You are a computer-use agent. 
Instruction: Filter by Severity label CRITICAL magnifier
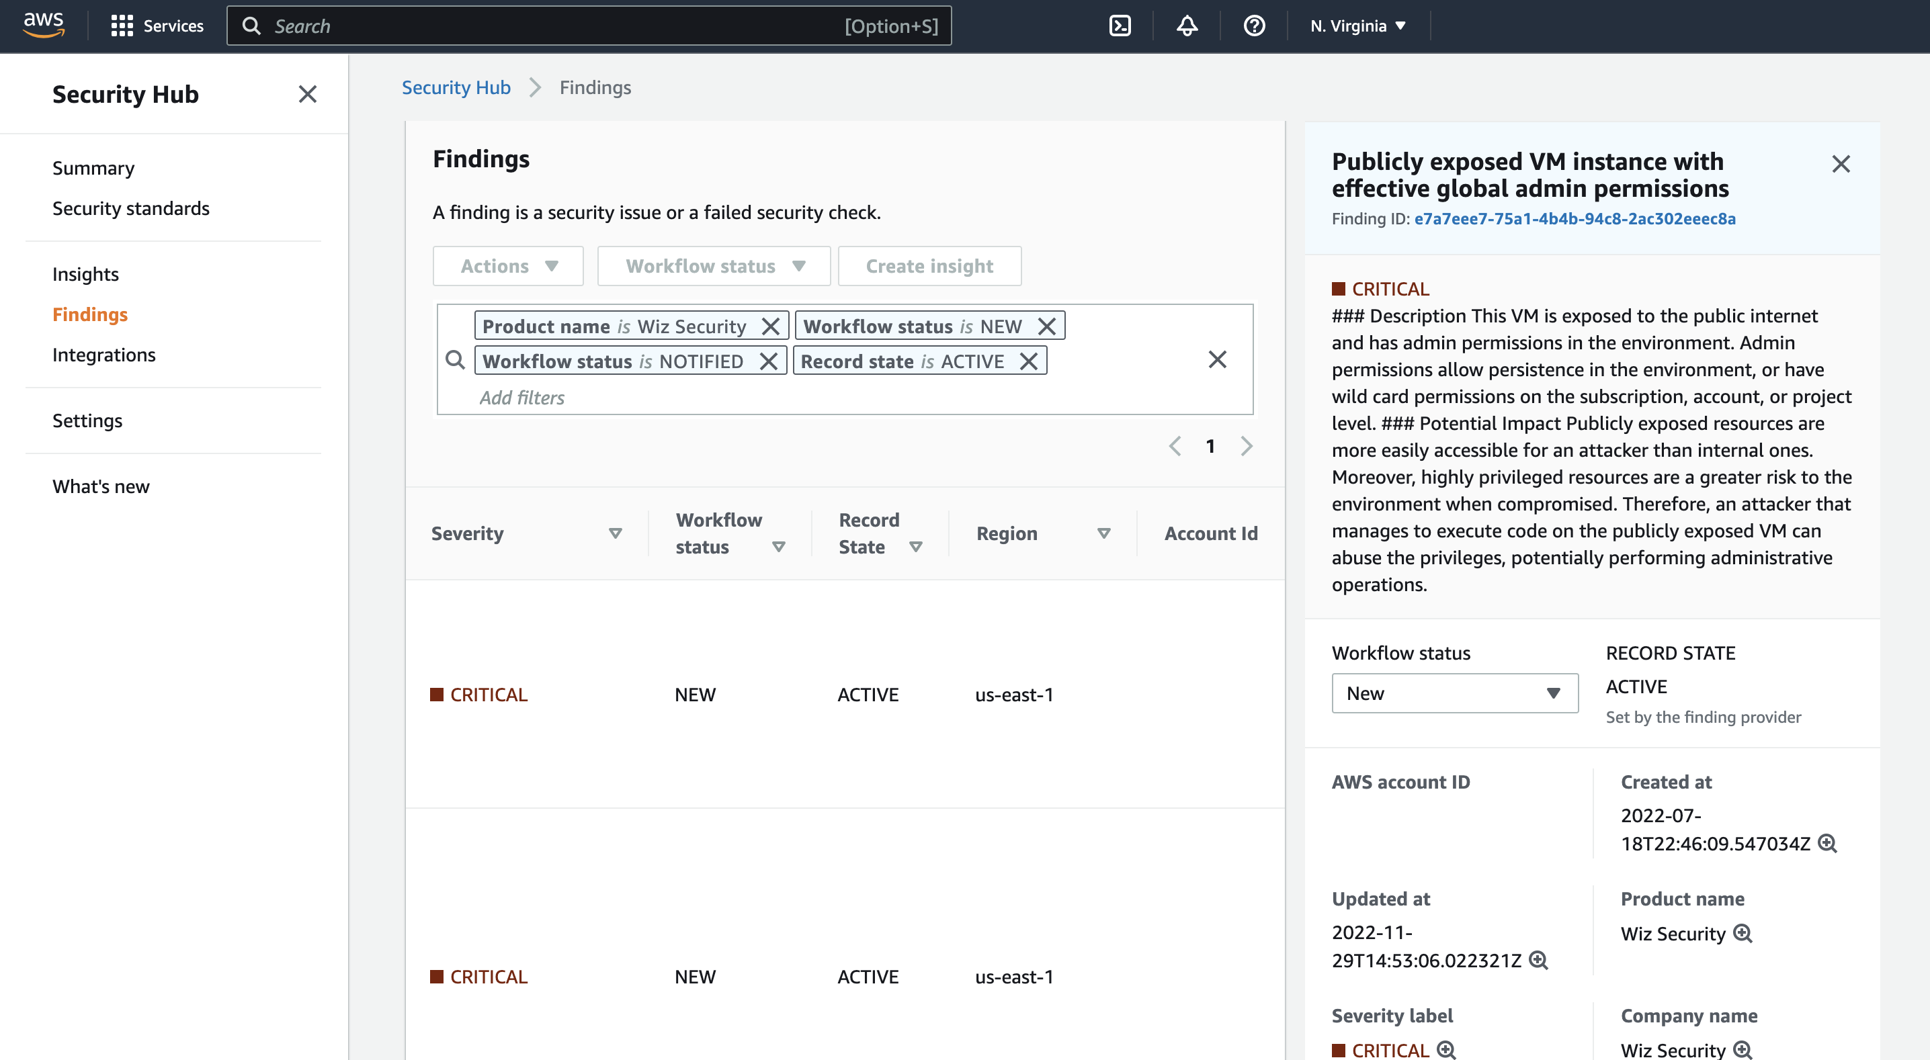[1446, 1051]
